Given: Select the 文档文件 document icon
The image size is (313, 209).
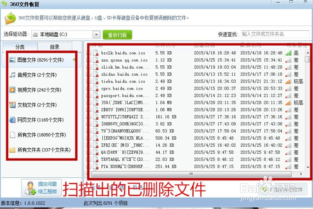Looking at the screenshot, I should pyautogui.click(x=13, y=105).
